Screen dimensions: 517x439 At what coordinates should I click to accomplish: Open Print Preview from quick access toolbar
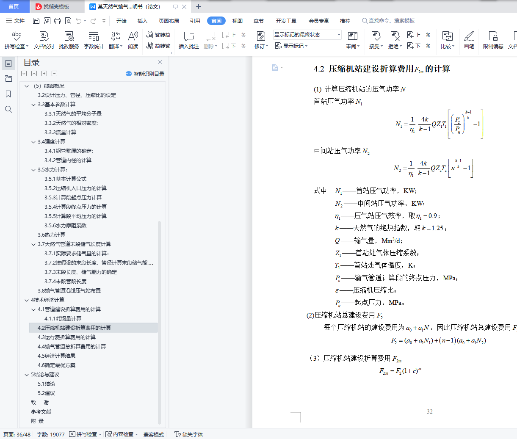pyautogui.click(x=68, y=21)
